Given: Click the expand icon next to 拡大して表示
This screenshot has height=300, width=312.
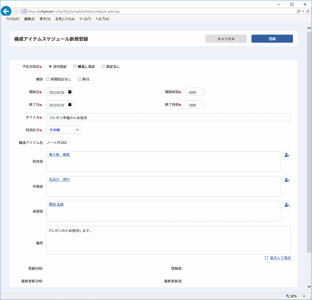Looking at the screenshot, I should 266,258.
